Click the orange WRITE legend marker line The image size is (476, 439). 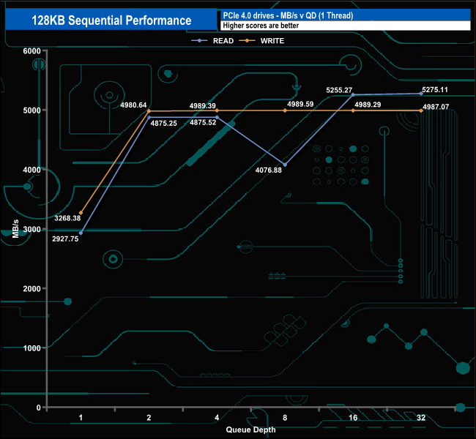pos(247,41)
